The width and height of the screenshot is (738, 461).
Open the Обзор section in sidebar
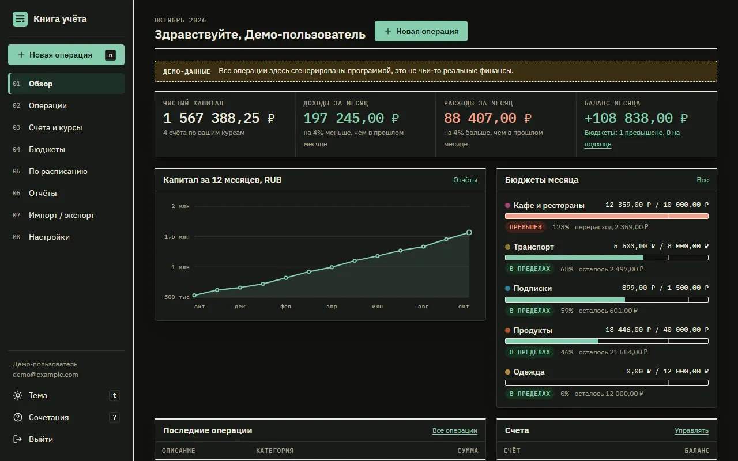[66, 84]
